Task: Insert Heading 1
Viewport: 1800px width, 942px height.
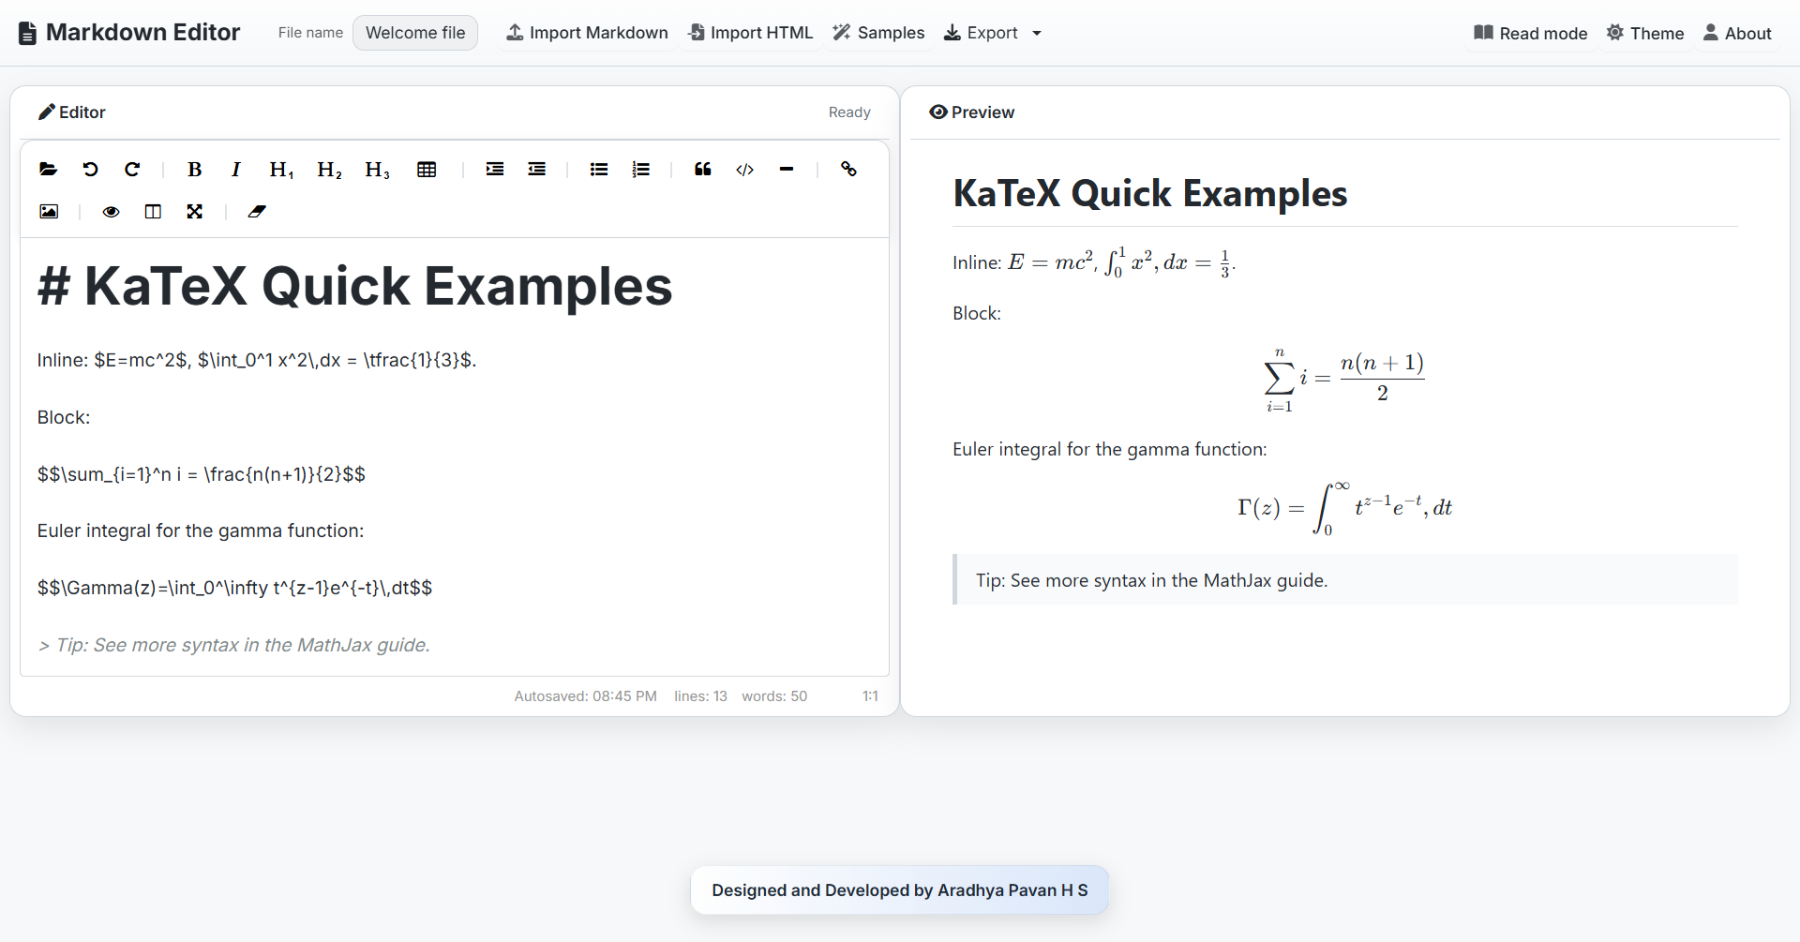Action: tap(281, 170)
